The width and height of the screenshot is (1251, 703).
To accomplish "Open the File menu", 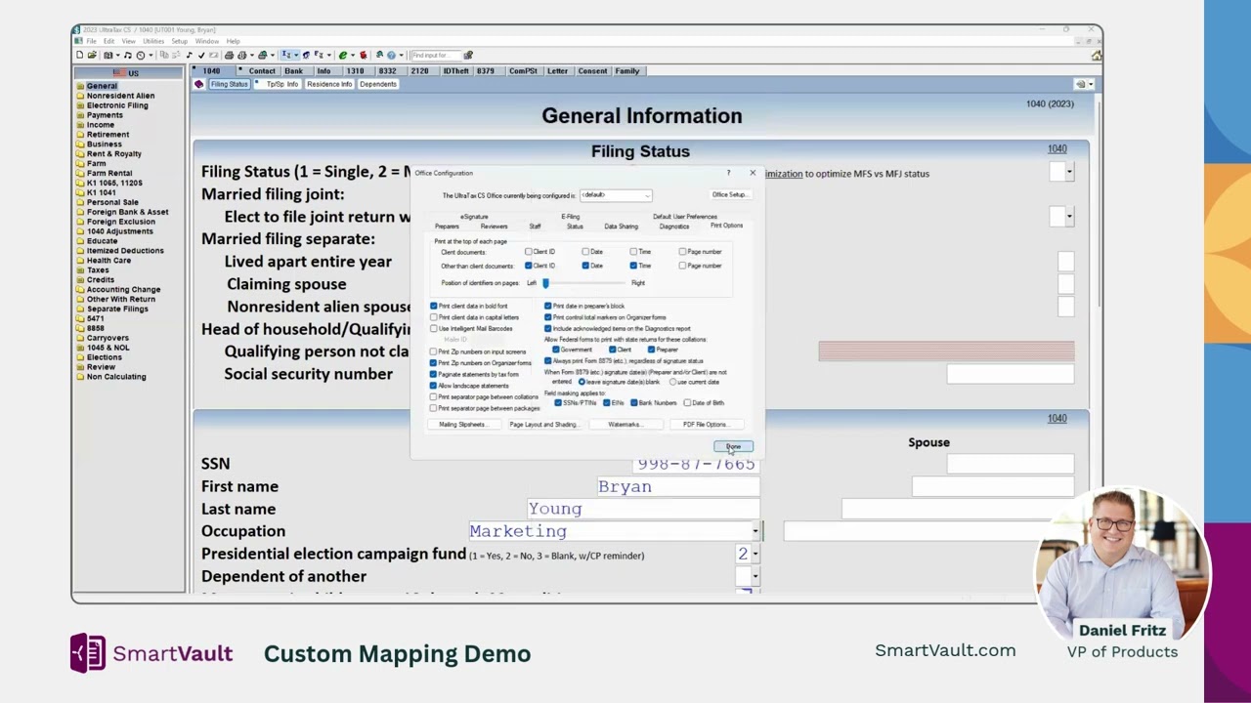I will tap(91, 41).
